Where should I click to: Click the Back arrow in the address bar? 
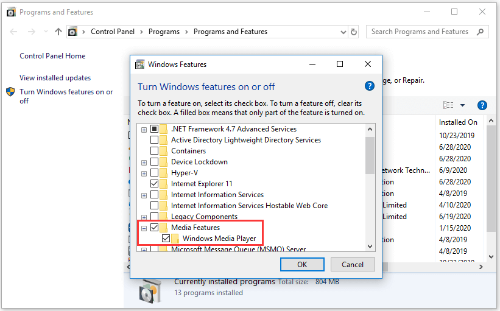(14, 32)
